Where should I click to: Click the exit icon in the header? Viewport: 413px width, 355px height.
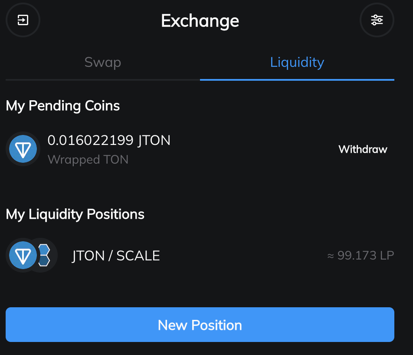(x=23, y=20)
